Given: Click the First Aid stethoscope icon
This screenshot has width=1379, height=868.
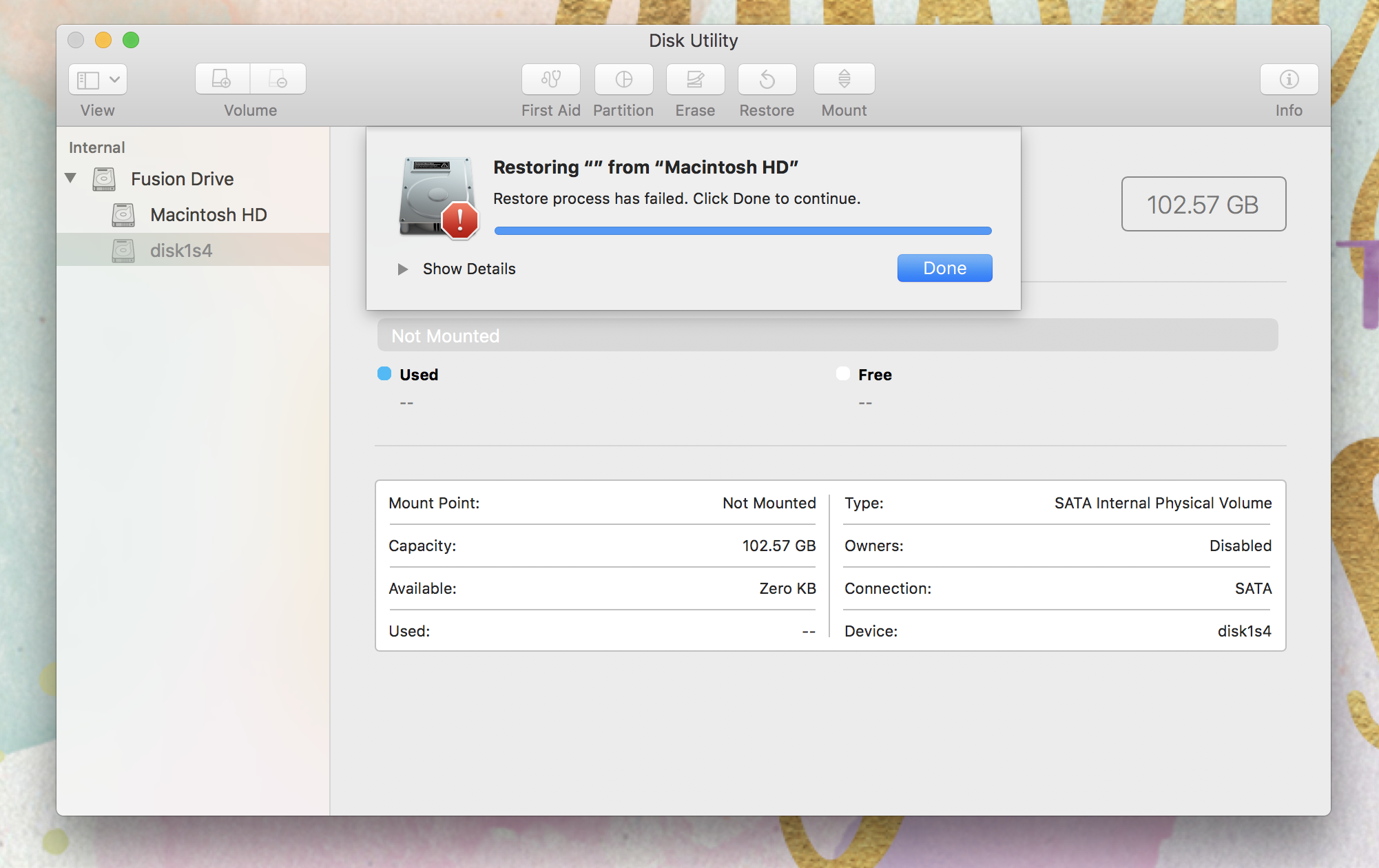Looking at the screenshot, I should [550, 80].
